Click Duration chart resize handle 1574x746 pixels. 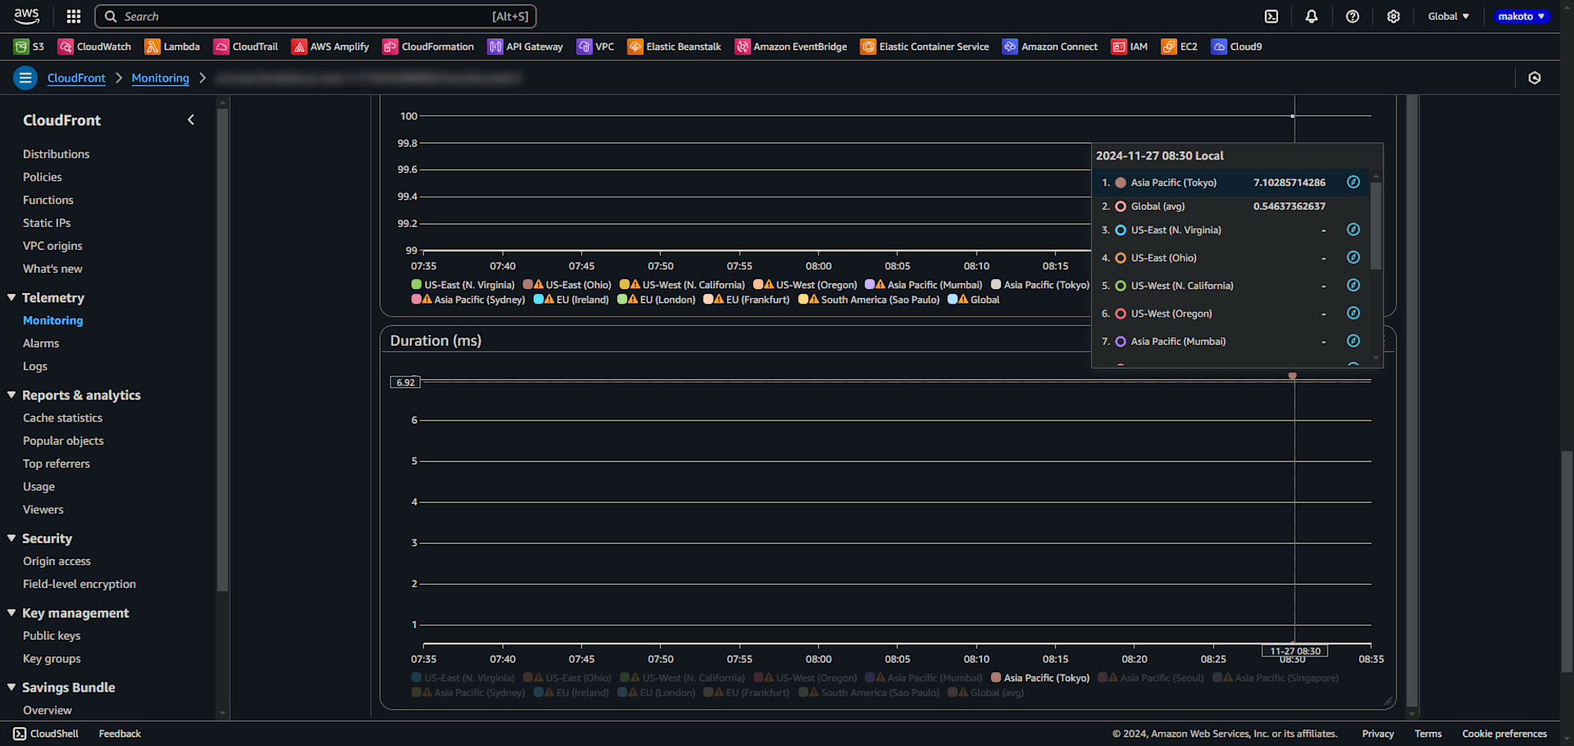[1388, 700]
